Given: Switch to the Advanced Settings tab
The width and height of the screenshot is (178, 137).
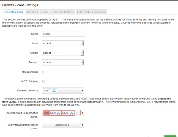Looking at the screenshot, I should coord(37,12).
